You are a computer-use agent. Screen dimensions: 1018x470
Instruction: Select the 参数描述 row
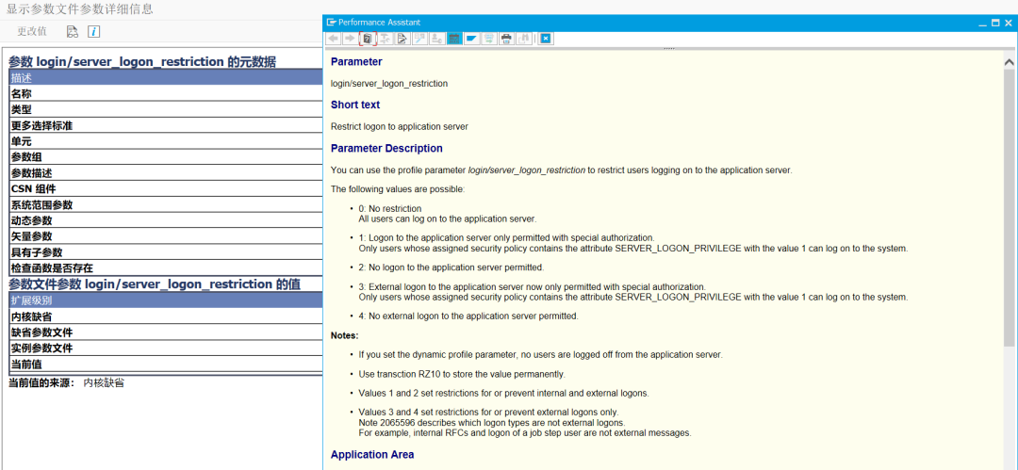166,172
